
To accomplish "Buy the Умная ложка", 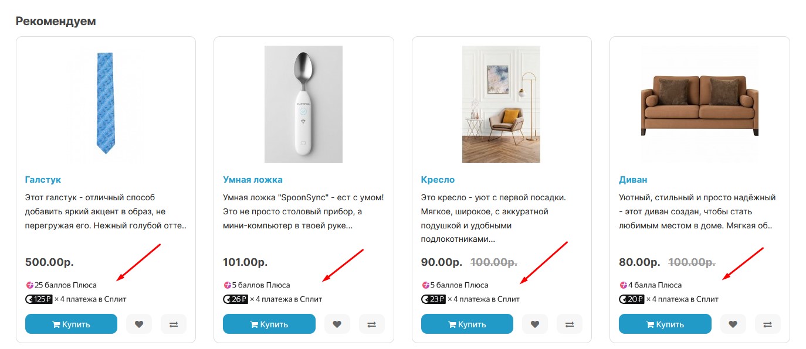I will pyautogui.click(x=269, y=324).
